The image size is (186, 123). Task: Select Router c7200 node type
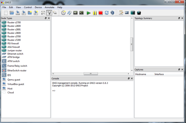(11, 40)
